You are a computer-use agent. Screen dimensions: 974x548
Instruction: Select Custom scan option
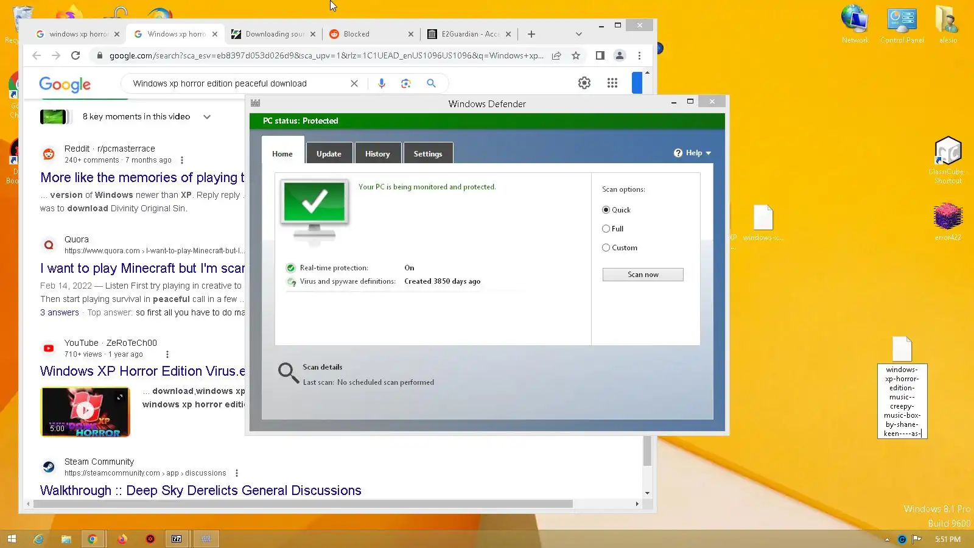click(606, 248)
